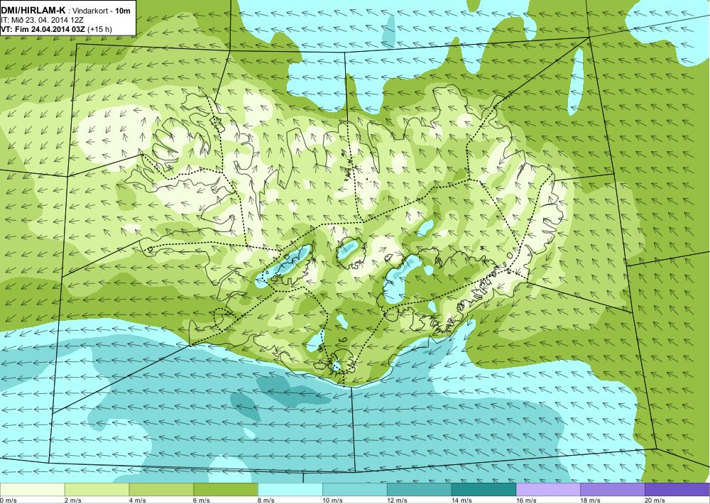The image size is (710, 504).
Task: Click the "DMI/HIRLAM-K : Vindarkort - 10m" title line
Action: point(66,11)
